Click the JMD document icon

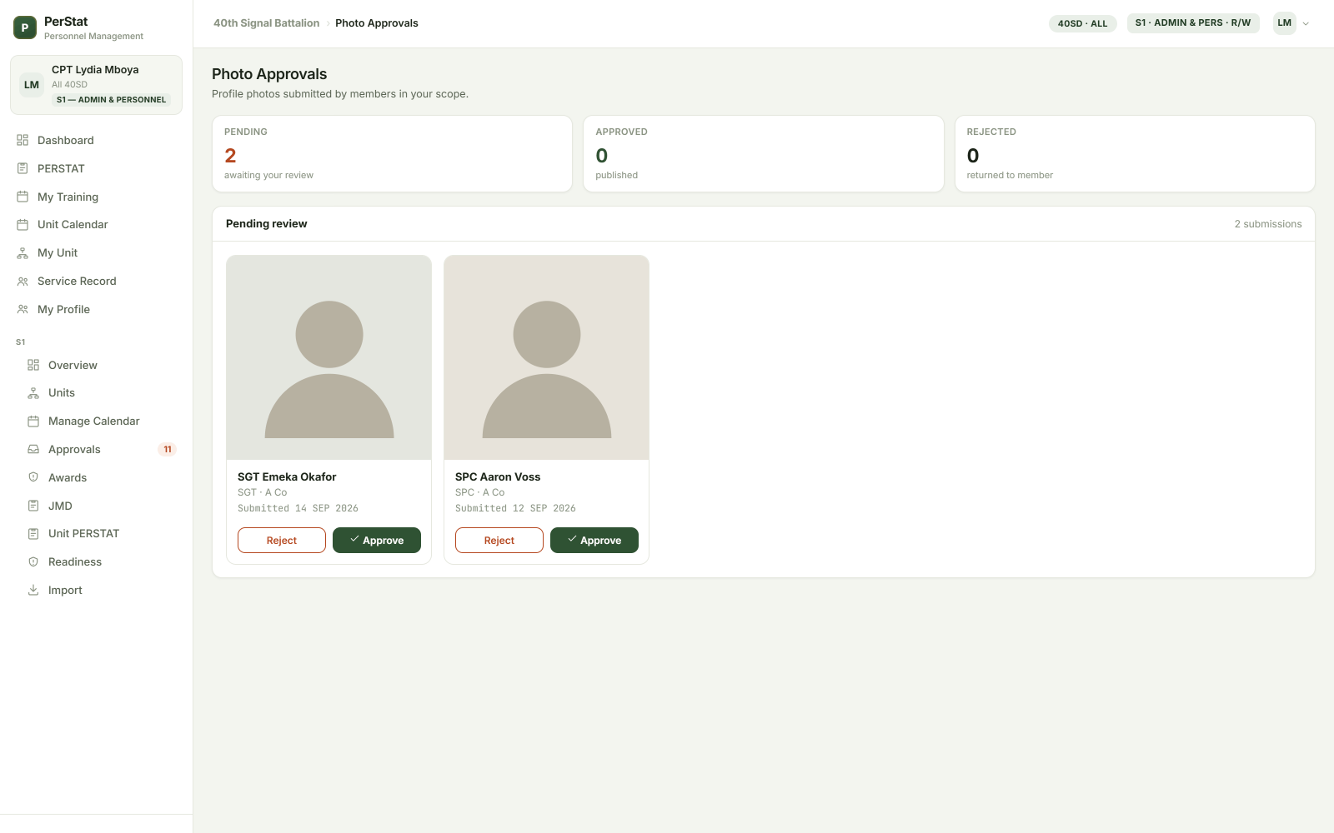point(33,506)
